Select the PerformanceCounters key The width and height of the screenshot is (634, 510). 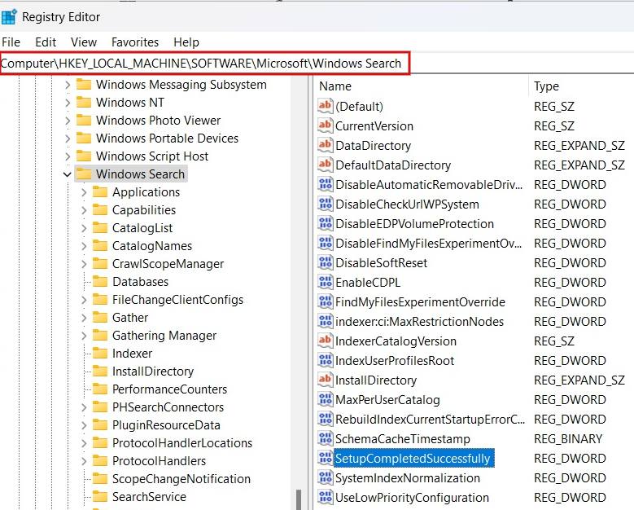coord(169,389)
